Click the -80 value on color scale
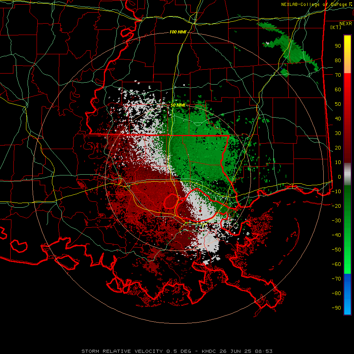Image resolution: width=354 pixels, height=354 pixels. point(336,293)
